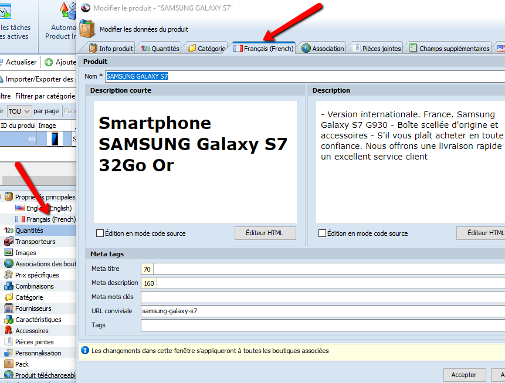
Task: Open Accessoires in sidebar
Action: [32, 331]
